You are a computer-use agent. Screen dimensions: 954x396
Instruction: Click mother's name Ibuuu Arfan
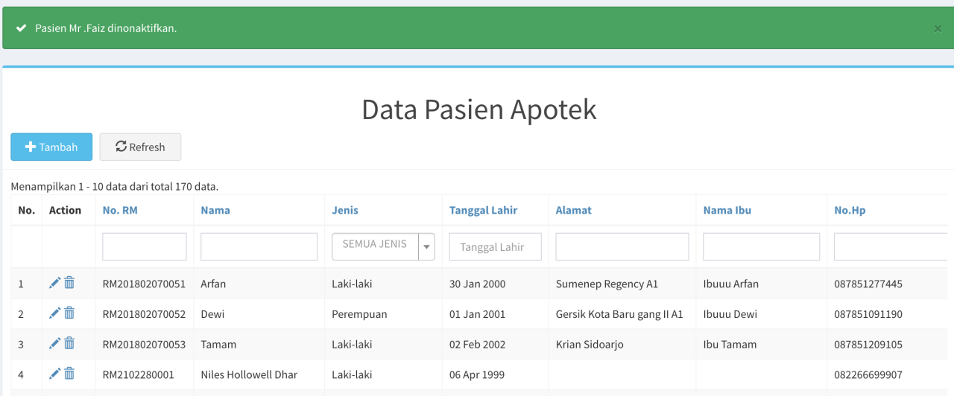point(731,284)
